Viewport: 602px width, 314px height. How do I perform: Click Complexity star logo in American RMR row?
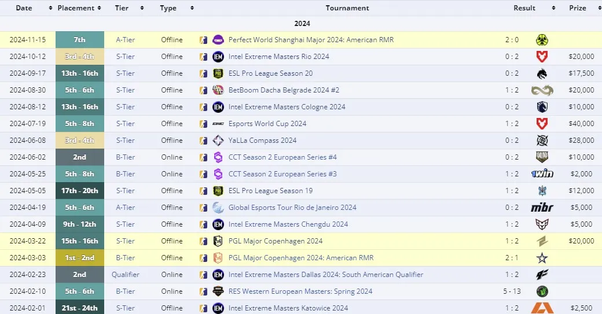pos(542,258)
